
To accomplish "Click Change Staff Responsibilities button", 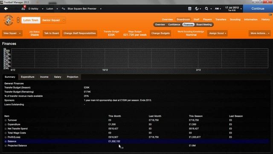I will [80, 33].
